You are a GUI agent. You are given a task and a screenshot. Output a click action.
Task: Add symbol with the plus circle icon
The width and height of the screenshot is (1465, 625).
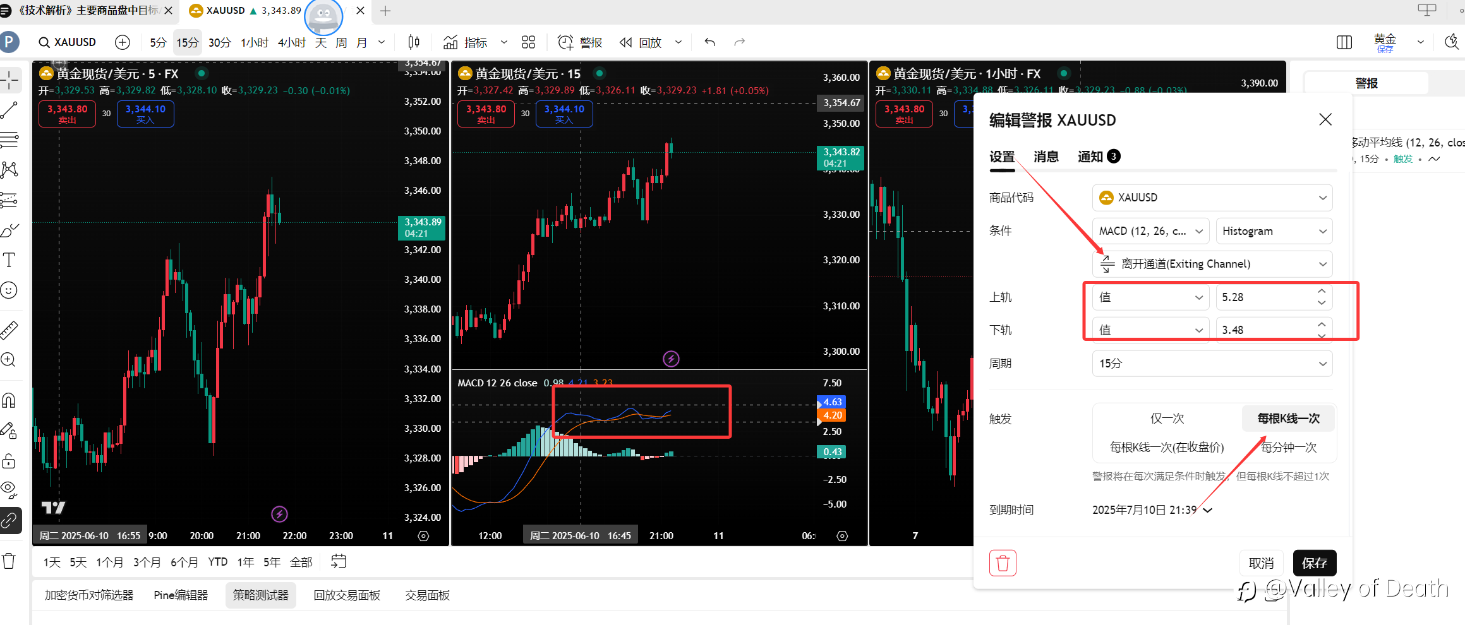point(123,42)
